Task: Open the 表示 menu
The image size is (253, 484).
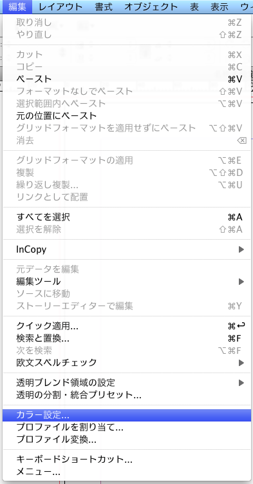Action: click(220, 6)
